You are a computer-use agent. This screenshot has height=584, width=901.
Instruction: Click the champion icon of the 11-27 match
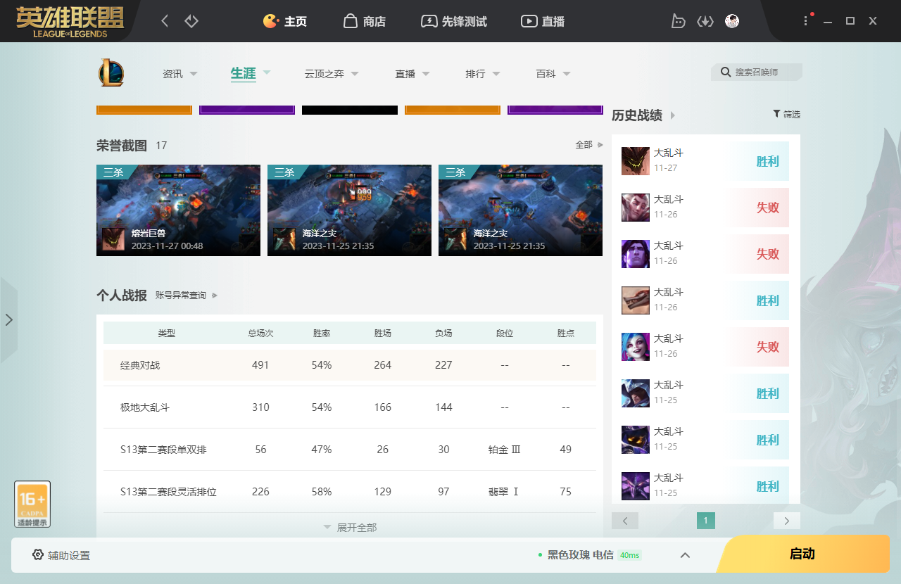pyautogui.click(x=636, y=161)
